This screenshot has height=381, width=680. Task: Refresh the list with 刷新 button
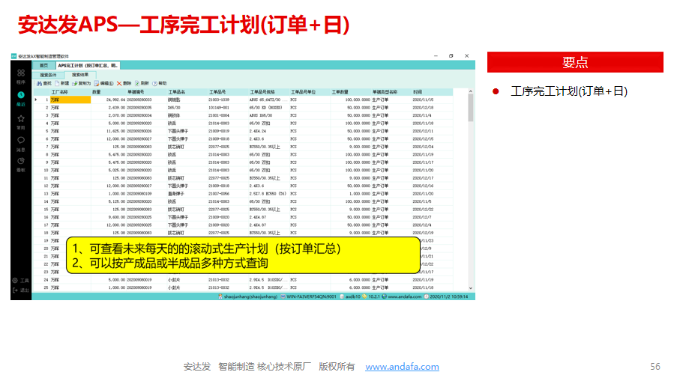click(142, 83)
